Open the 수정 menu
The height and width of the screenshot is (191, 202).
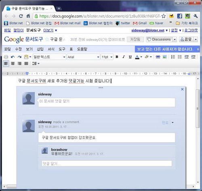click(x=18, y=49)
